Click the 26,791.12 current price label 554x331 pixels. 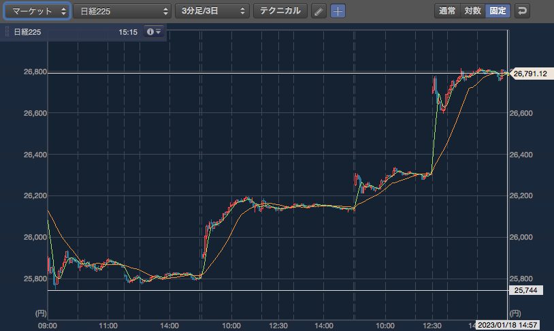tap(530, 74)
